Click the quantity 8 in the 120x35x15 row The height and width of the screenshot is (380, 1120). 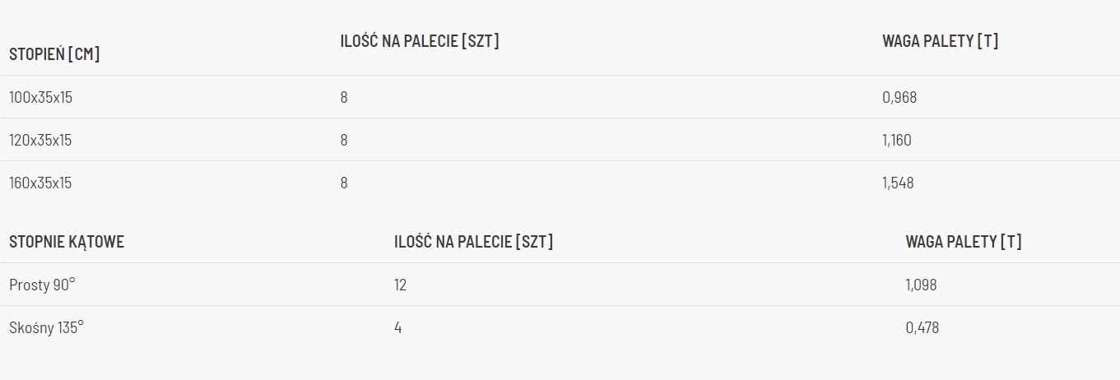click(x=344, y=140)
